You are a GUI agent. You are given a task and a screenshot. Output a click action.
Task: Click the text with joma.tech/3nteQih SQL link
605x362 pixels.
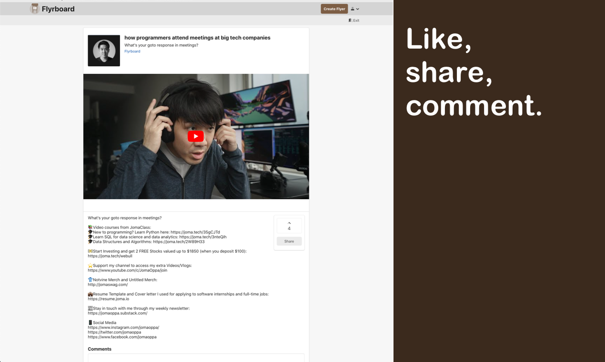[x=157, y=237]
